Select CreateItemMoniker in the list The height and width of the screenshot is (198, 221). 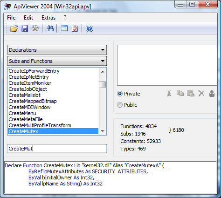pyautogui.click(x=53, y=83)
